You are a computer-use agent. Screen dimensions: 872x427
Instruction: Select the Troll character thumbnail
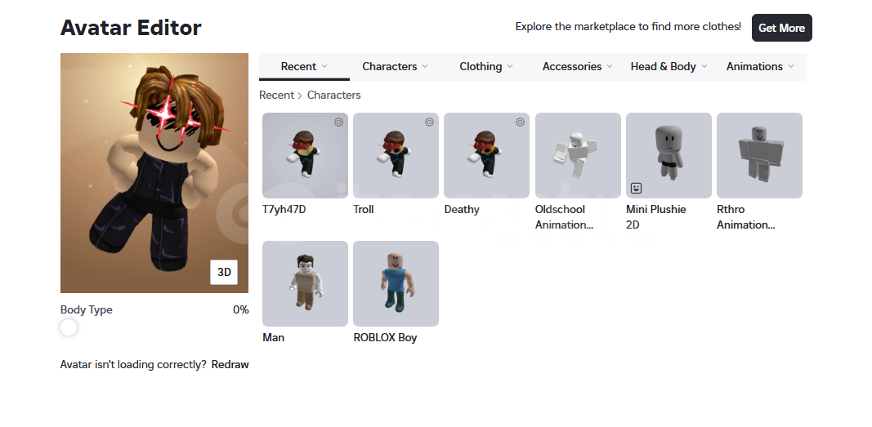tap(396, 155)
